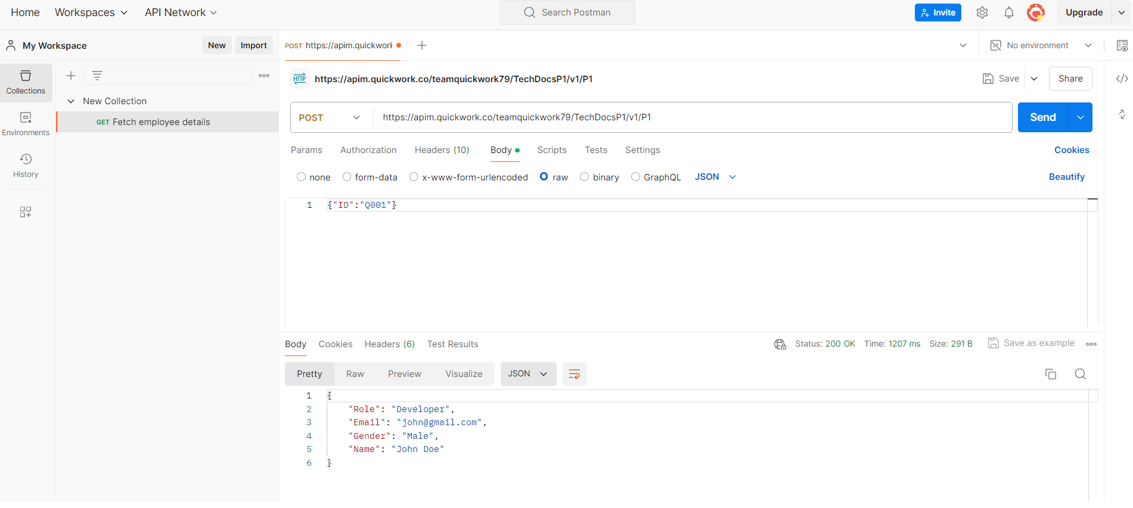This screenshot has height=508, width=1133.
Task: Open the user profile avatar
Action: (x=1036, y=13)
